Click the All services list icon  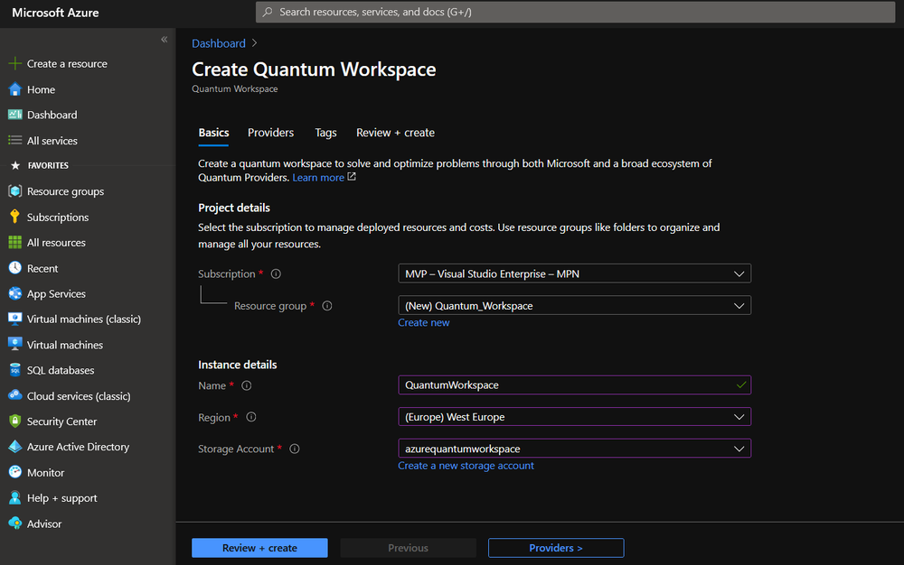15,141
